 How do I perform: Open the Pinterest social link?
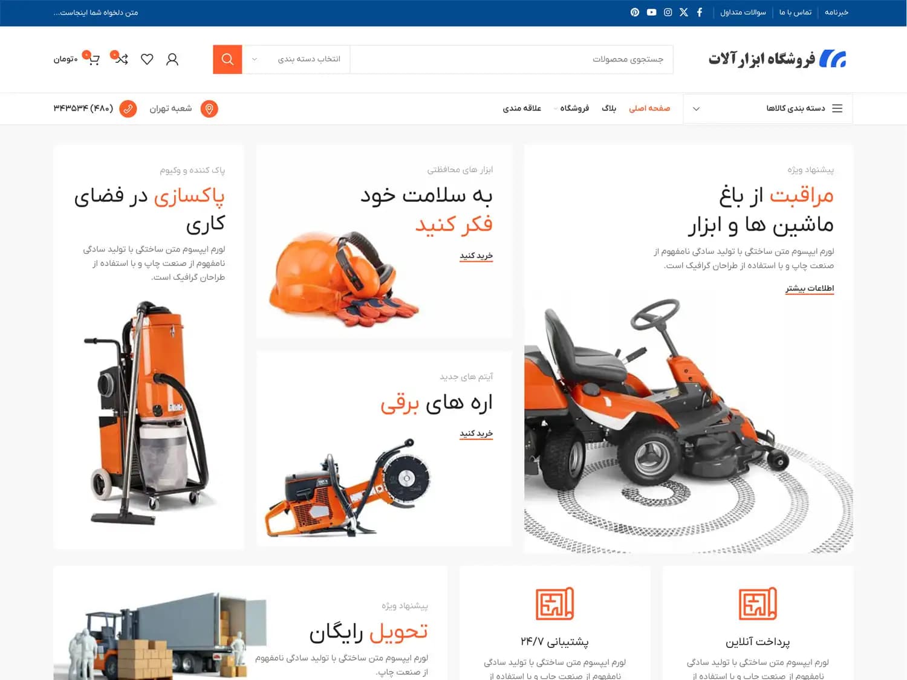point(634,12)
